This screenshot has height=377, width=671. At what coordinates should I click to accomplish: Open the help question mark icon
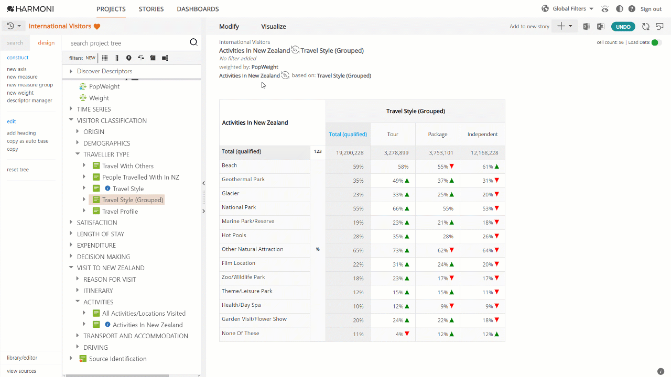pyautogui.click(x=632, y=9)
